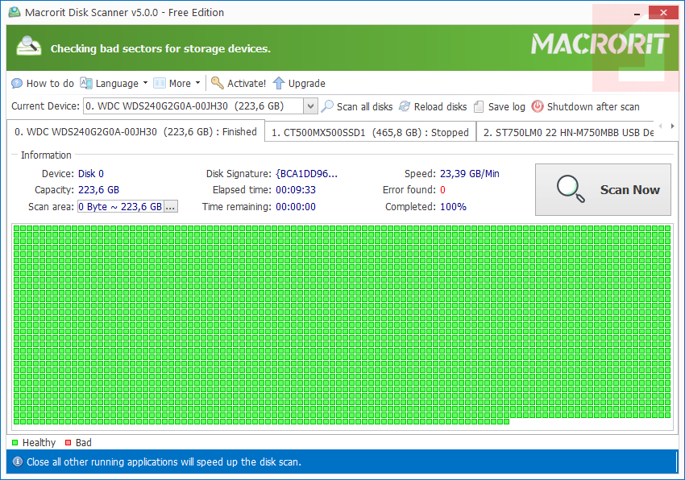Screen dimensions: 685x480
Task: Click the Scan Now magnifying glass icon
Action: [x=570, y=188]
